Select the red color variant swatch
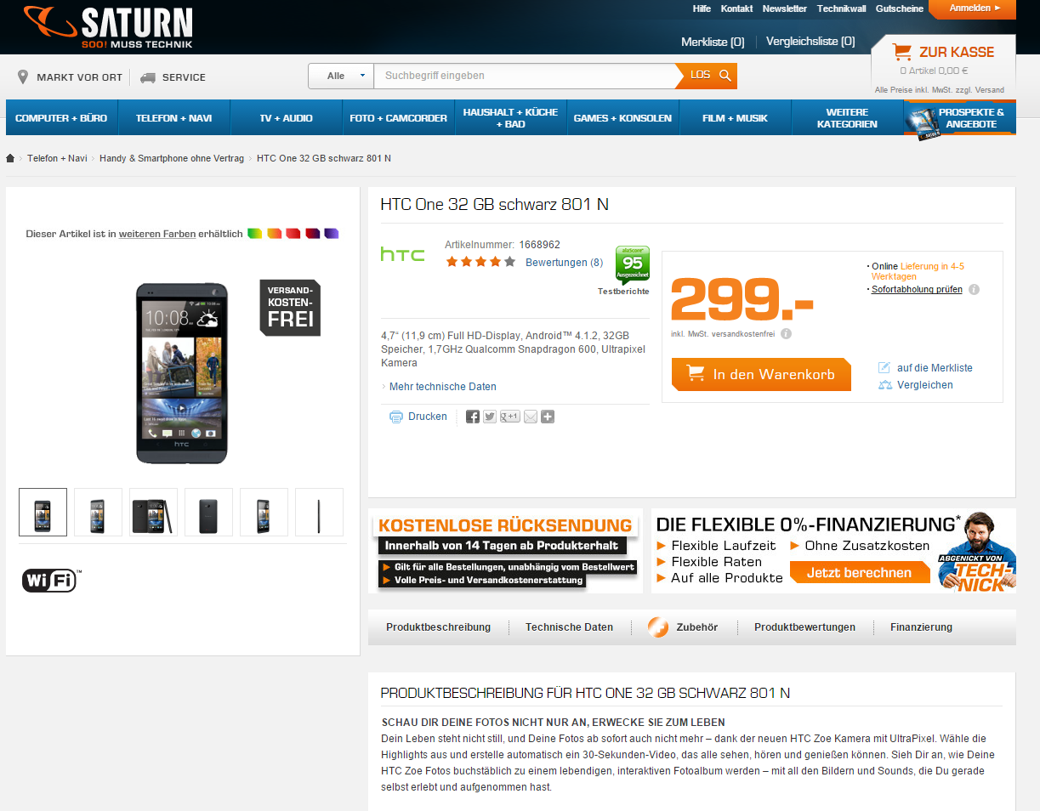The image size is (1040, 811). point(293,233)
